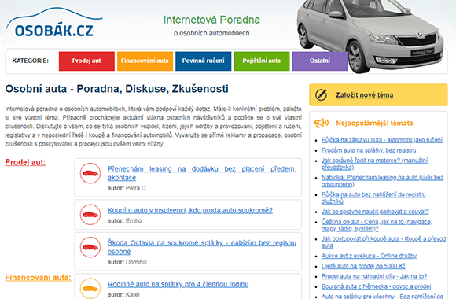This screenshot has width=456, height=299.
Task: Select the Povinné ručení category
Action: (x=204, y=61)
